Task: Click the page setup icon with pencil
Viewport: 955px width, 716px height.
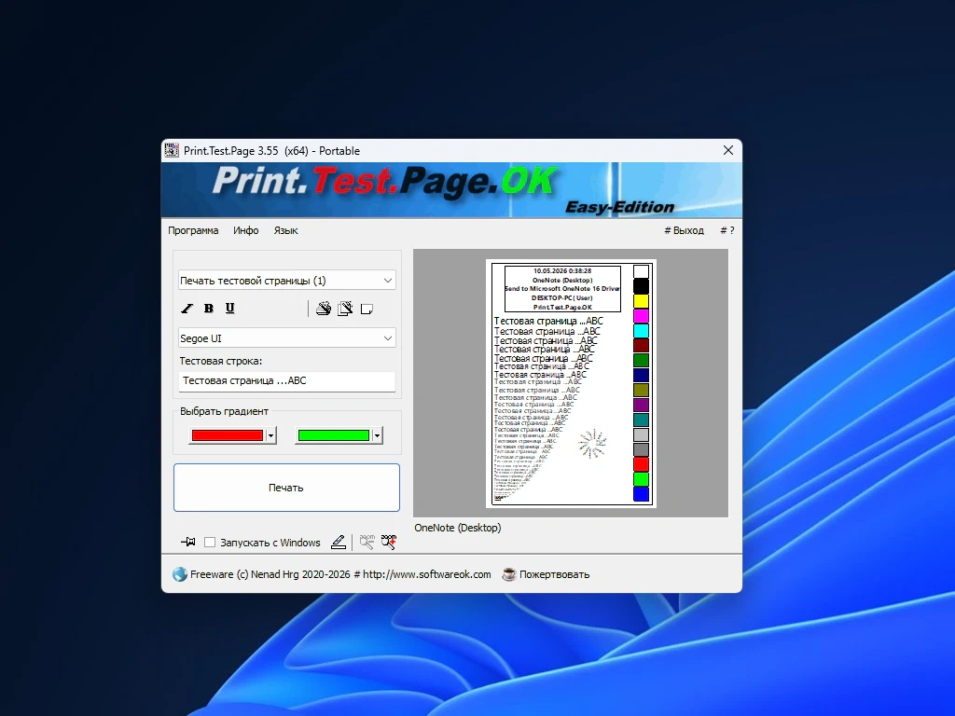Action: 345,309
